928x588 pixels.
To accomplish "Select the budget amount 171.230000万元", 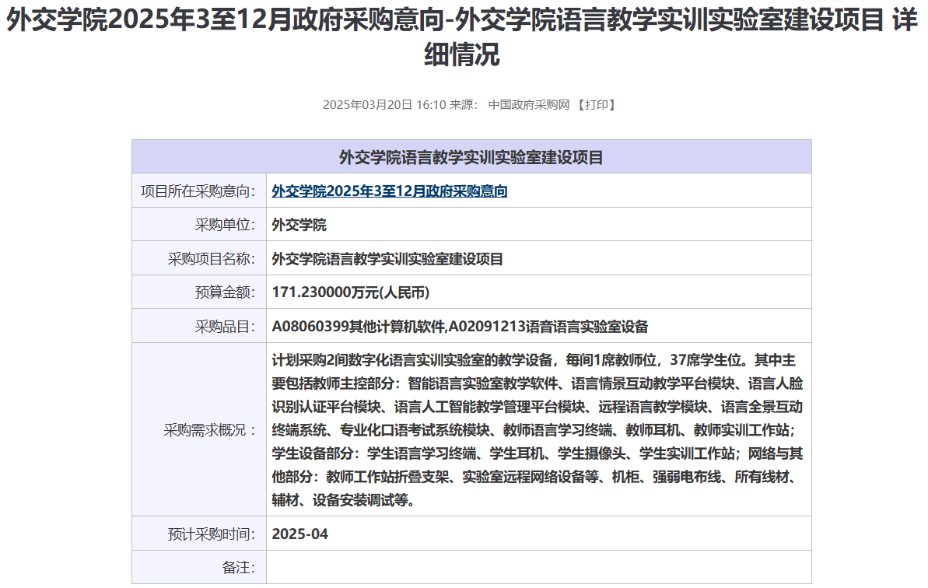I will point(351,293).
